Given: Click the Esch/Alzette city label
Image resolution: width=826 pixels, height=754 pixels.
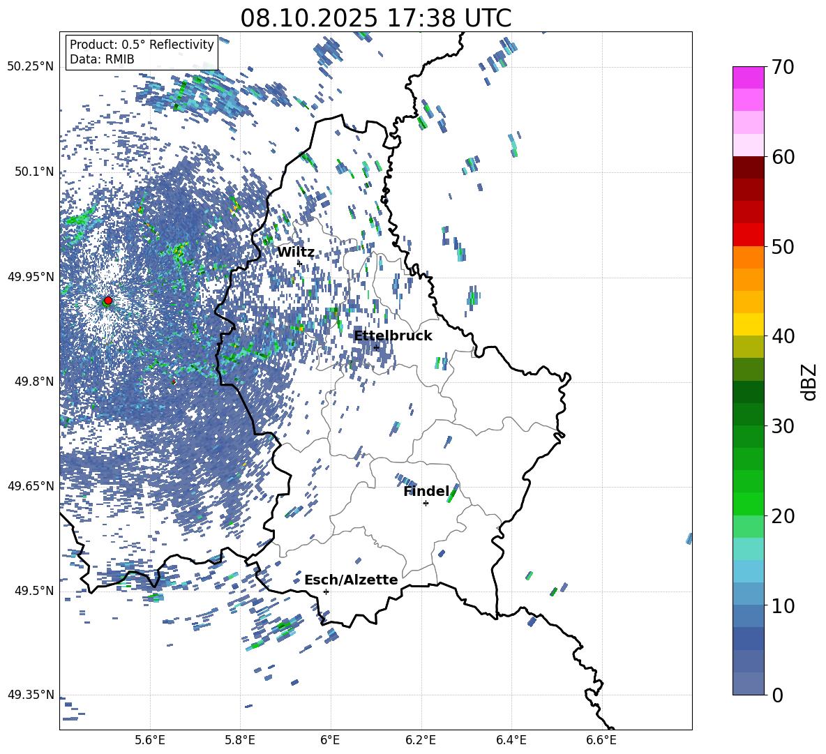Looking at the screenshot, I should tap(351, 580).
